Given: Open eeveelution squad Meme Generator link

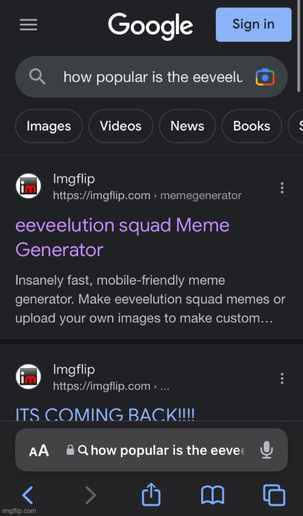Looking at the screenshot, I should pos(122,237).
